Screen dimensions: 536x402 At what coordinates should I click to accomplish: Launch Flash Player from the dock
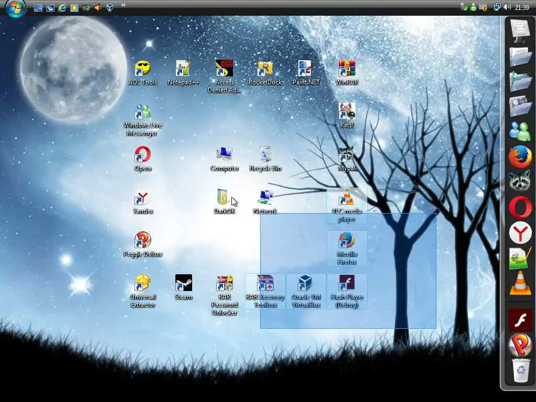point(520,320)
